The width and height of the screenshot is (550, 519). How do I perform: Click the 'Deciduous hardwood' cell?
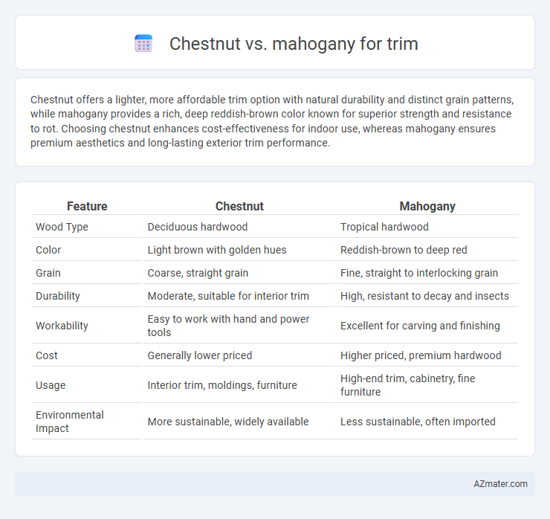(198, 227)
